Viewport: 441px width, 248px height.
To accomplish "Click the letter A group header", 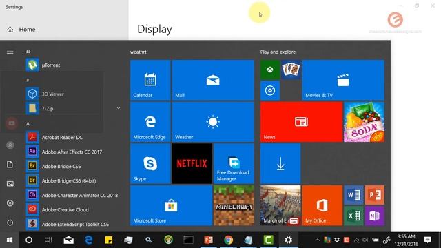I will [x=28, y=124].
